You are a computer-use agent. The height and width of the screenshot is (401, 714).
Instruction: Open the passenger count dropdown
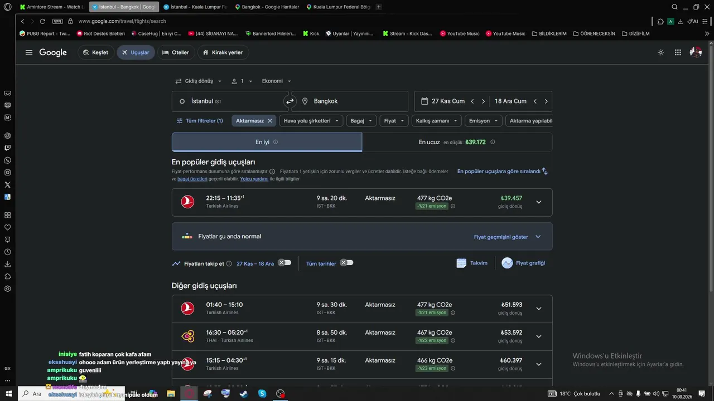coord(242,81)
